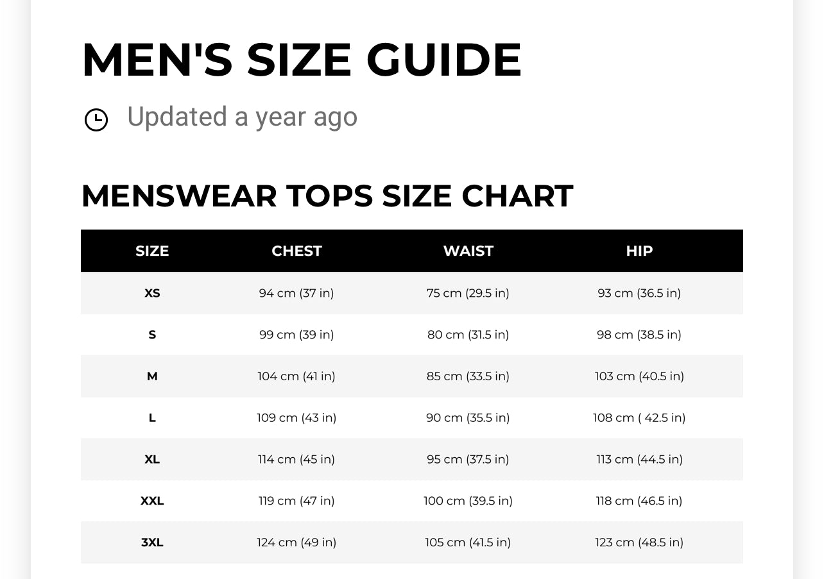
Task: Select the S size row label
Action: 152,335
